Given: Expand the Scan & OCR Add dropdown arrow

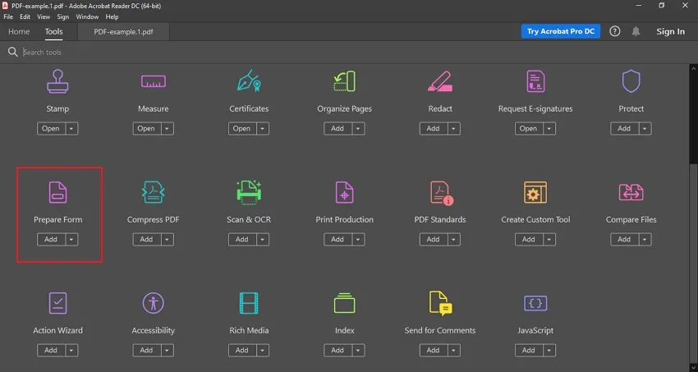Looking at the screenshot, I should 263,240.
